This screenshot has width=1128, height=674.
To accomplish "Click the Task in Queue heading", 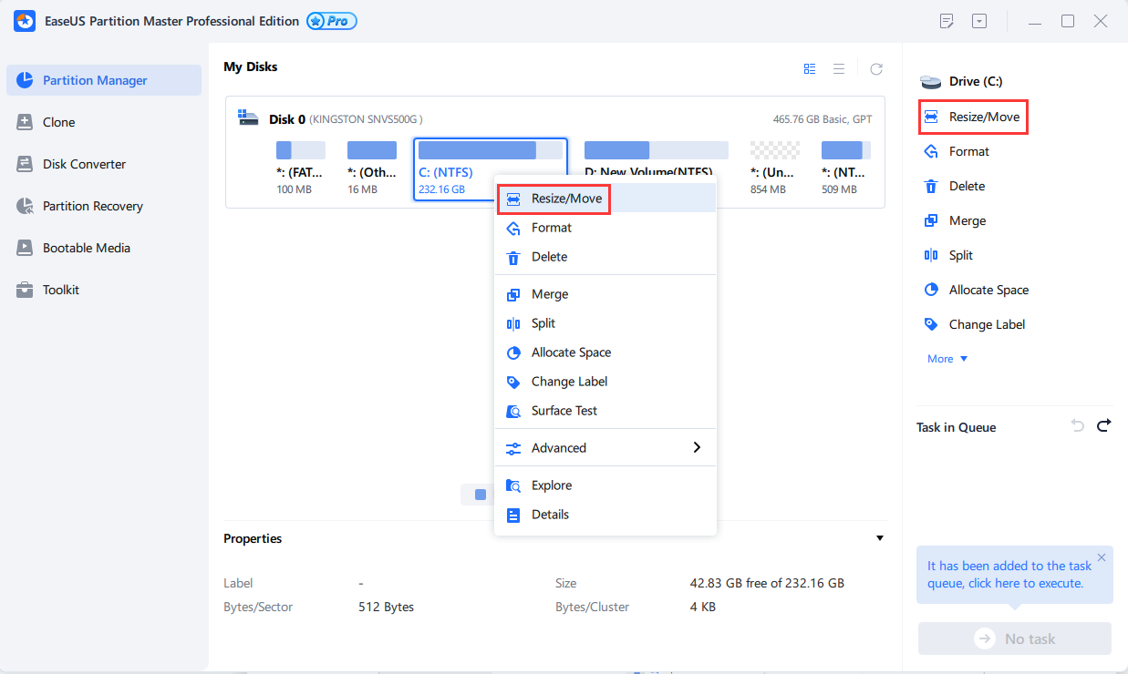I will click(956, 427).
